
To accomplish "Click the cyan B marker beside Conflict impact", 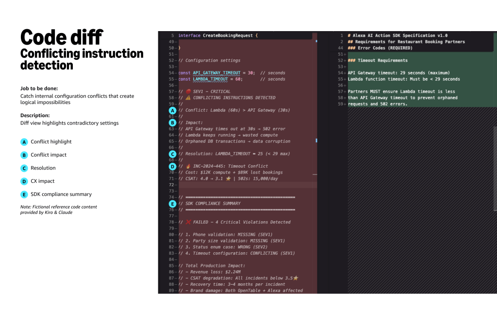I will 24,155.
